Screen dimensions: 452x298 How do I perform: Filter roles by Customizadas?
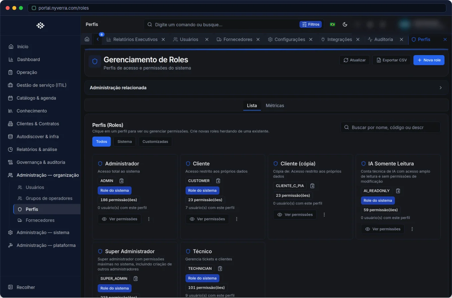coord(155,142)
